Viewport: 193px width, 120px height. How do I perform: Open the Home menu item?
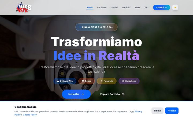point(90,7)
